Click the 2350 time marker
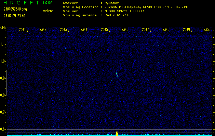 (207, 30)
